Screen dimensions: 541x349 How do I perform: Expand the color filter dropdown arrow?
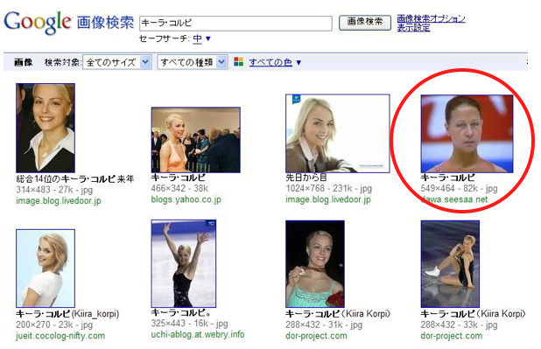[299, 62]
